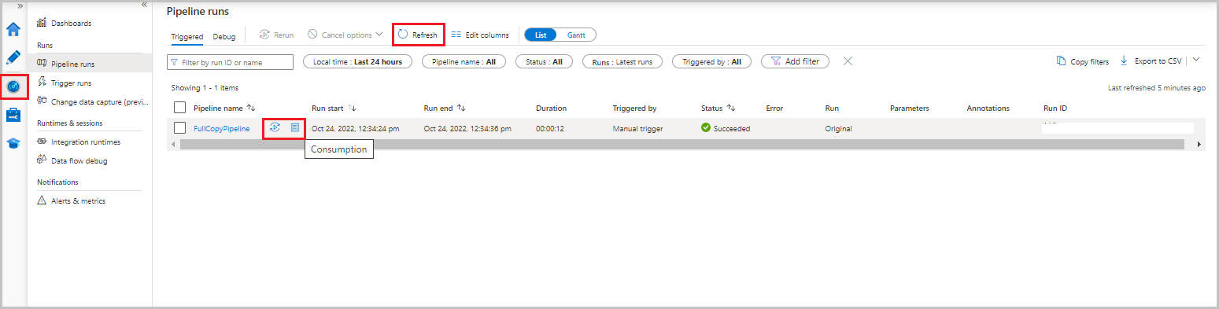
Task: Click the Triggered by column header
Action: [x=634, y=108]
